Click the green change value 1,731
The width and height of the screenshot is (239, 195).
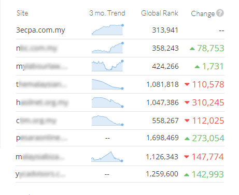(x=213, y=66)
